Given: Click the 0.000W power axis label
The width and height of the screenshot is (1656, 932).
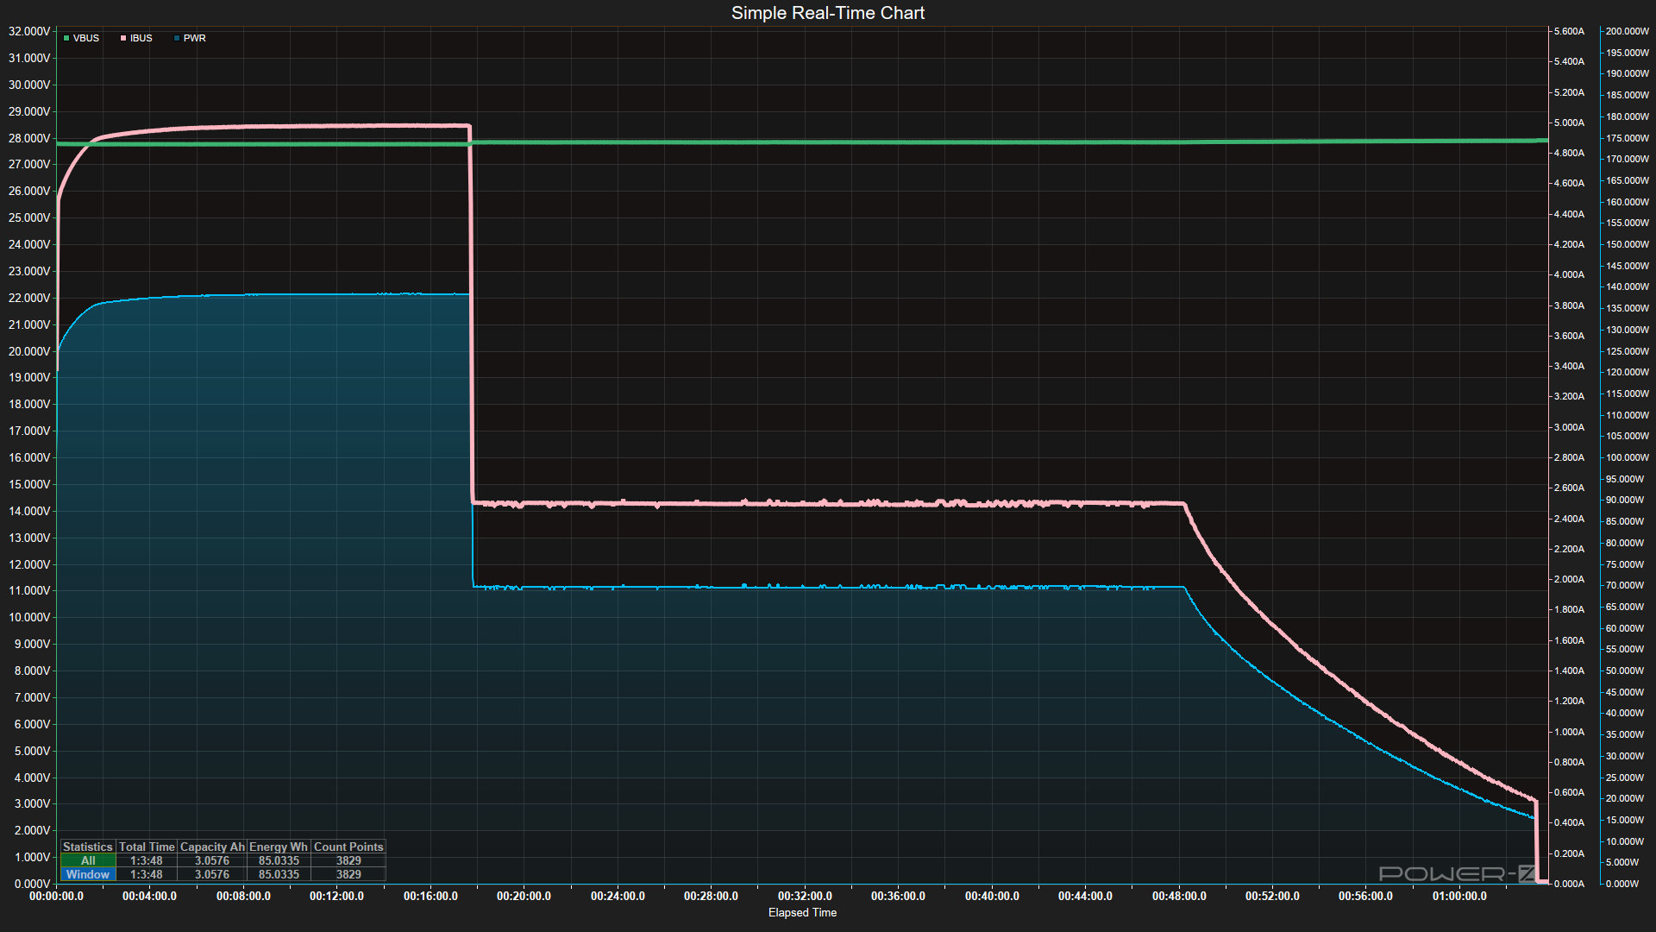Looking at the screenshot, I should [x=1622, y=884].
